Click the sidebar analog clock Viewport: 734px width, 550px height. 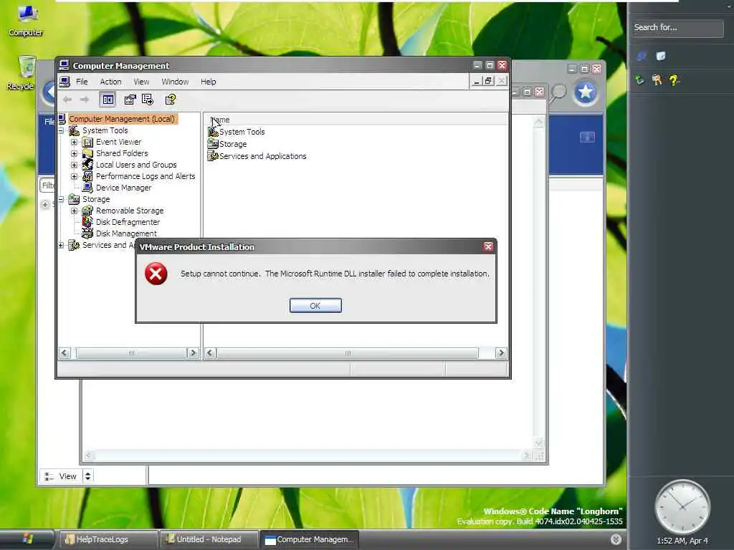pyautogui.click(x=682, y=506)
